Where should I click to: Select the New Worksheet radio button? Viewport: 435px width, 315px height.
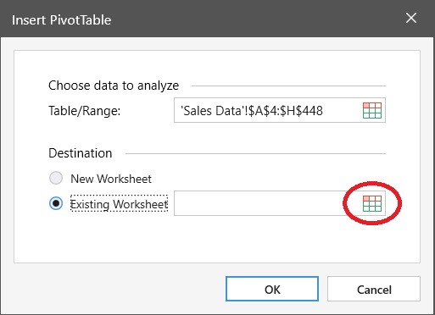point(56,179)
